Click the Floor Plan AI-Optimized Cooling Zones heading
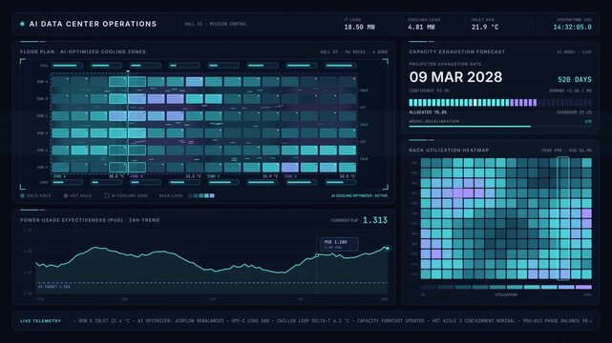612x343 pixels. click(x=83, y=51)
